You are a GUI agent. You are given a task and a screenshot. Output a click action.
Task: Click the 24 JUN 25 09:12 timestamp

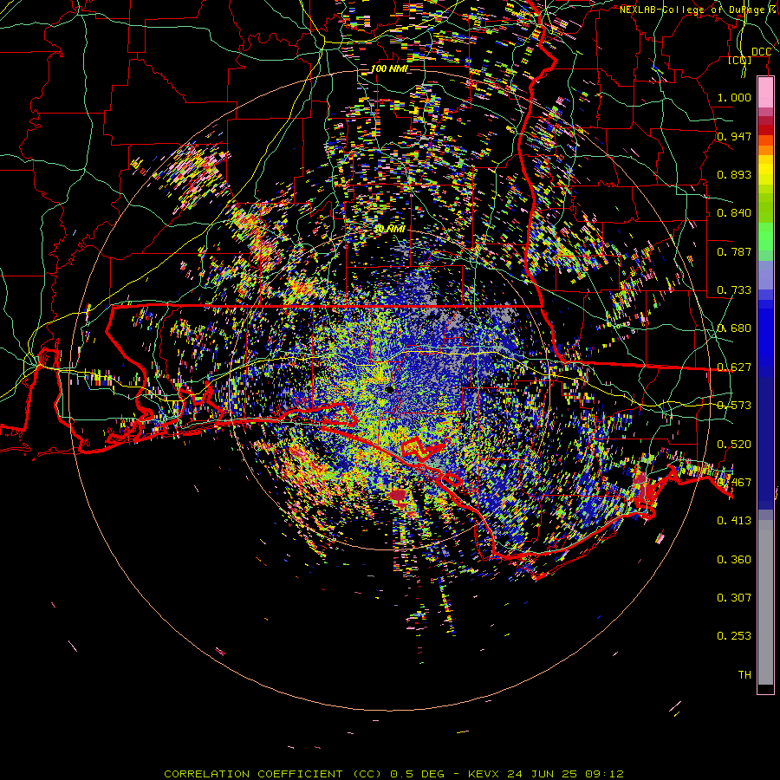click(x=566, y=774)
